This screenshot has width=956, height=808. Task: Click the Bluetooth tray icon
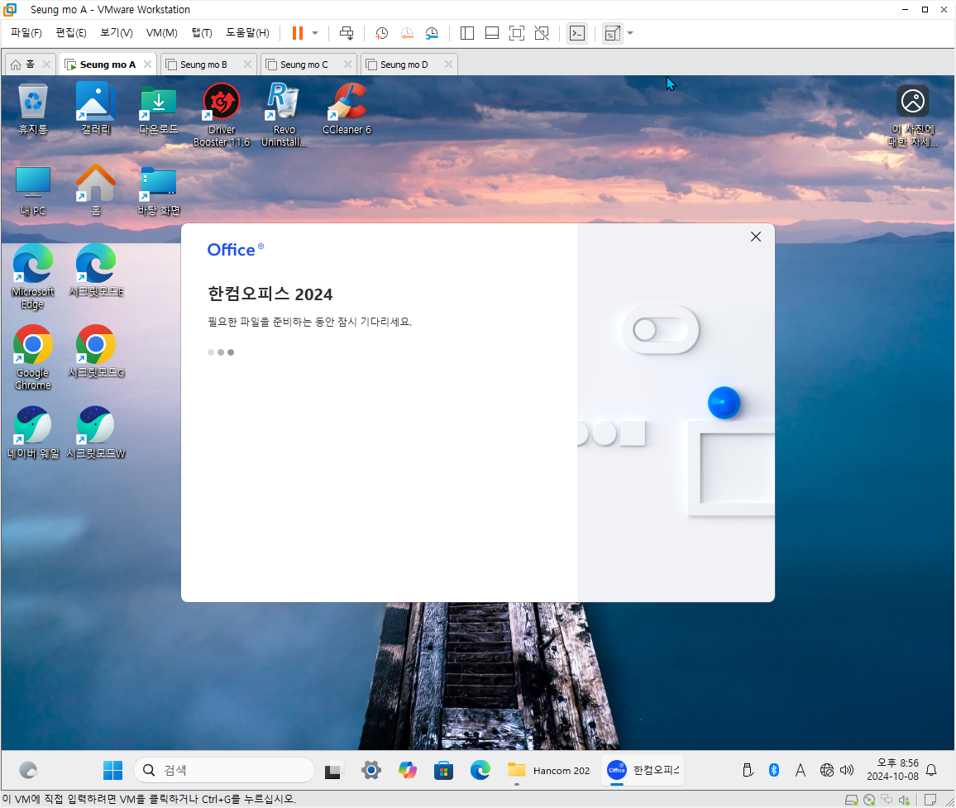774,770
